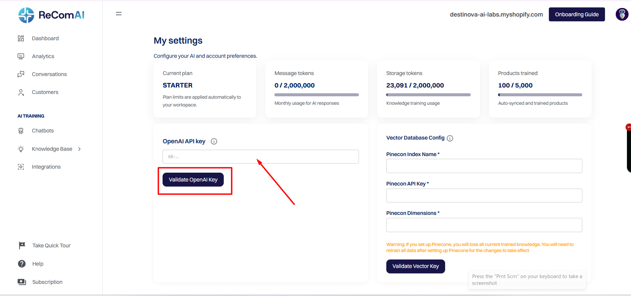Click info icon beside Vector Database Config
This screenshot has height=296, width=631.
point(450,138)
